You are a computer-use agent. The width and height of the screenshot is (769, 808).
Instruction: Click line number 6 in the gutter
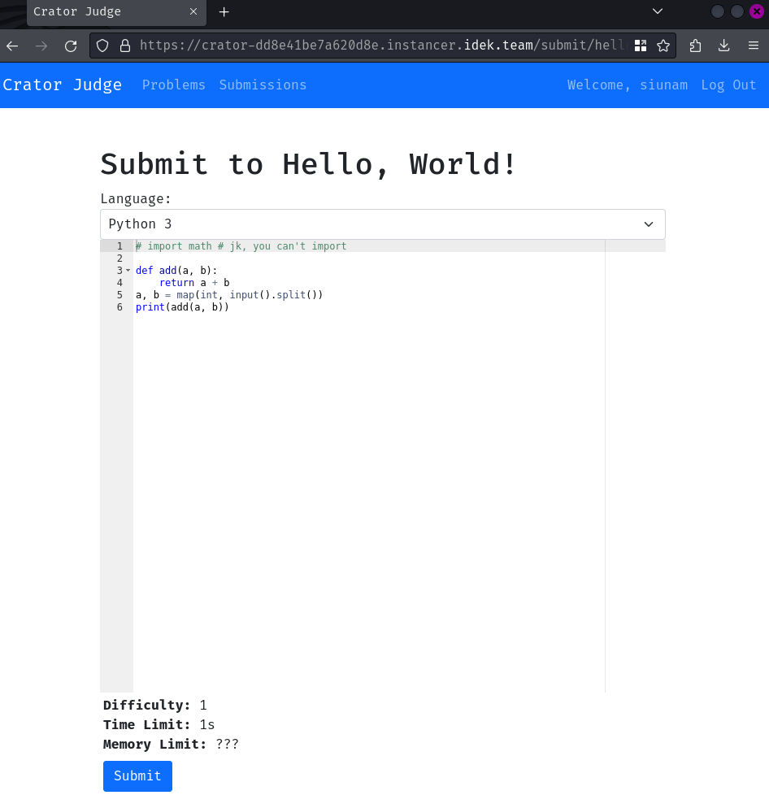point(119,307)
